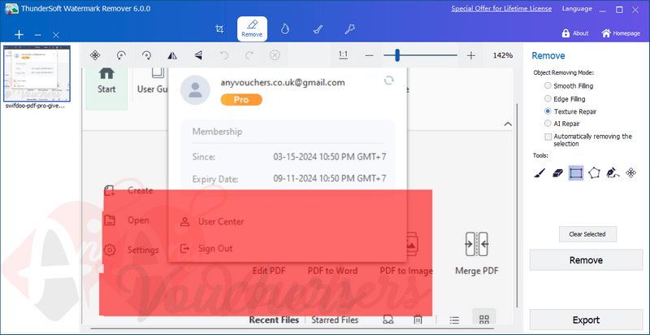Open the Language menu
The image size is (650, 335).
tap(577, 8)
